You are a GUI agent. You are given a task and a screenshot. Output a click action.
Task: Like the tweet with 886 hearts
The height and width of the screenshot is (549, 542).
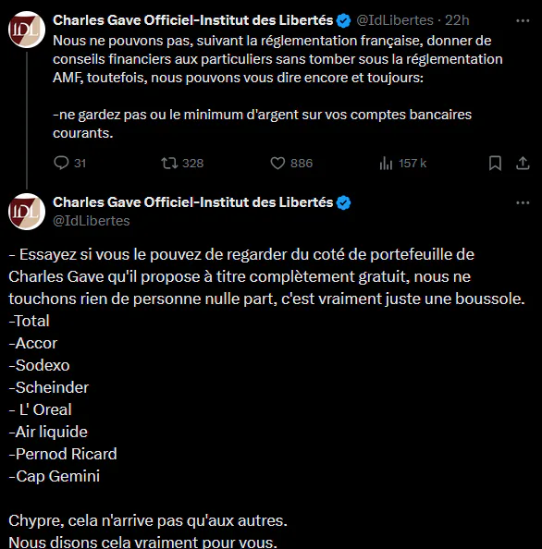click(x=277, y=164)
